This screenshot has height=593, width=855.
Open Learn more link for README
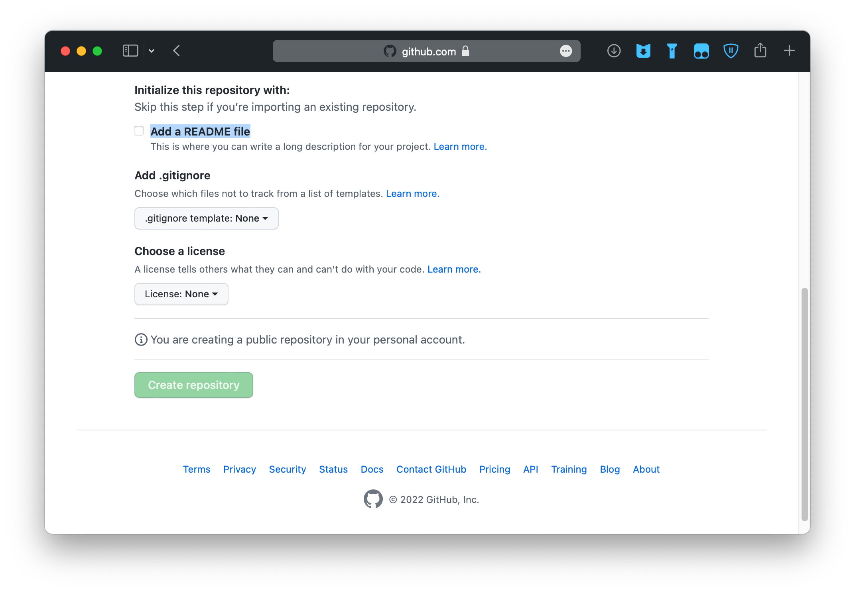(460, 147)
